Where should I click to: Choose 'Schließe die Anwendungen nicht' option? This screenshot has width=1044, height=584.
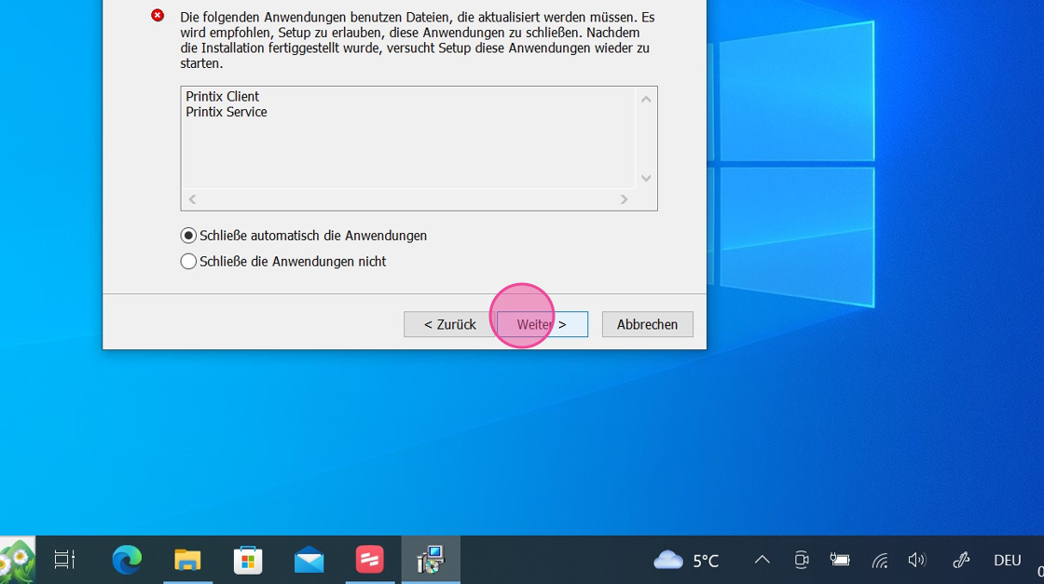(283, 262)
